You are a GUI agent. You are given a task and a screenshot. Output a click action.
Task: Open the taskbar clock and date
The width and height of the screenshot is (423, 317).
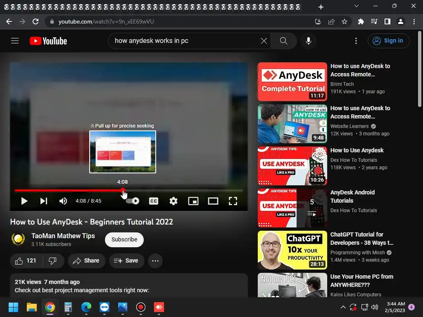coord(394,307)
